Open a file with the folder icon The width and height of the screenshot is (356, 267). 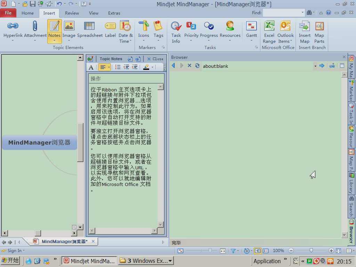(x=25, y=3)
